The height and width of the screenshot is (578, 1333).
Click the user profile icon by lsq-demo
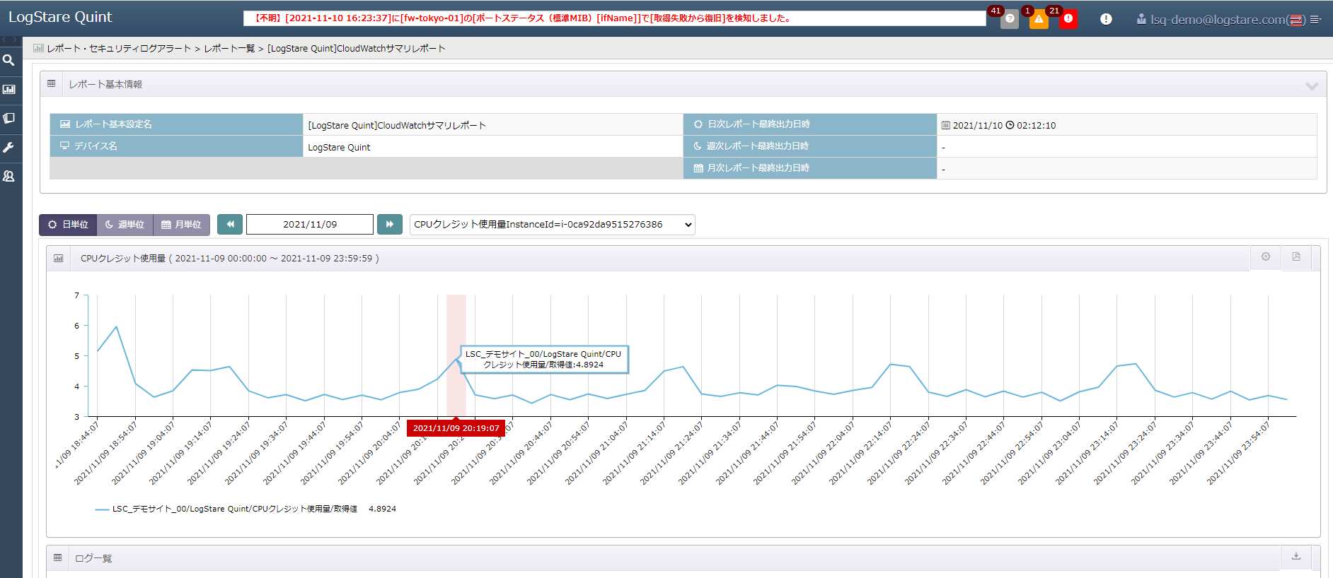(x=1141, y=19)
